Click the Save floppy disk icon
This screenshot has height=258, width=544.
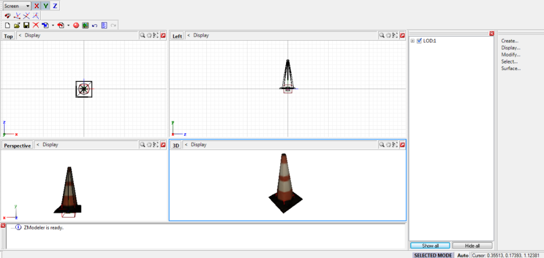(26, 25)
